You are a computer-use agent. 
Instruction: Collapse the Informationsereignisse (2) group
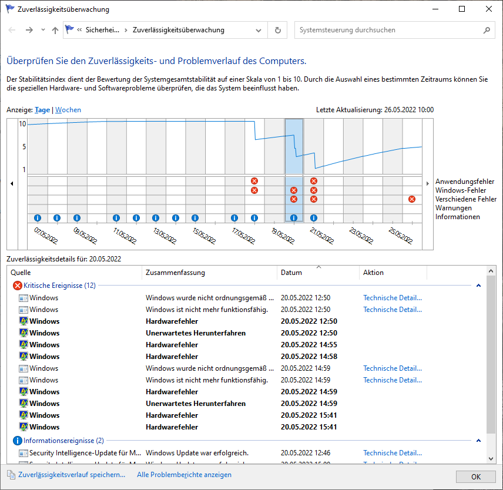[x=478, y=441]
